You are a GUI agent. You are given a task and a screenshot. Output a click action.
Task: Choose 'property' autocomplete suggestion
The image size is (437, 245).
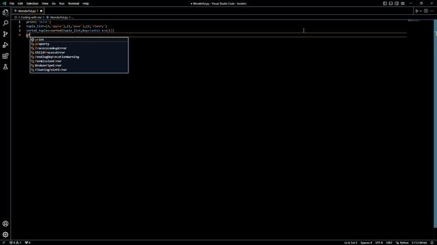pyautogui.click(x=79, y=44)
